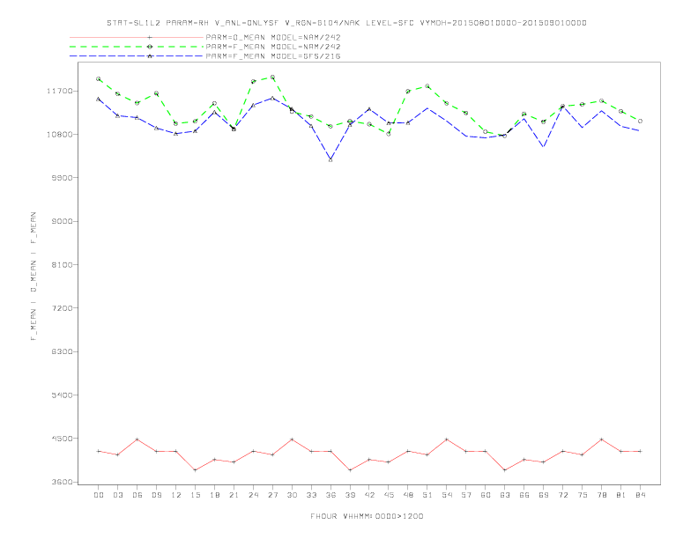Click the y-axis label 5400

[x=62, y=395]
